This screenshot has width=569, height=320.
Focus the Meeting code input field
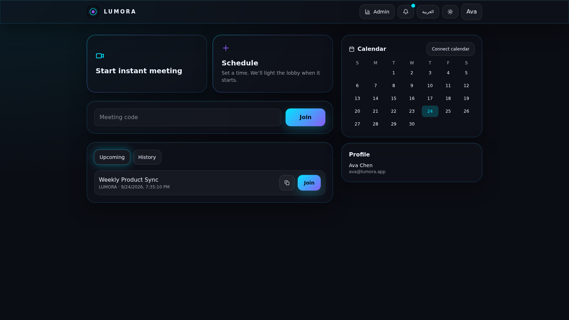pos(188,117)
